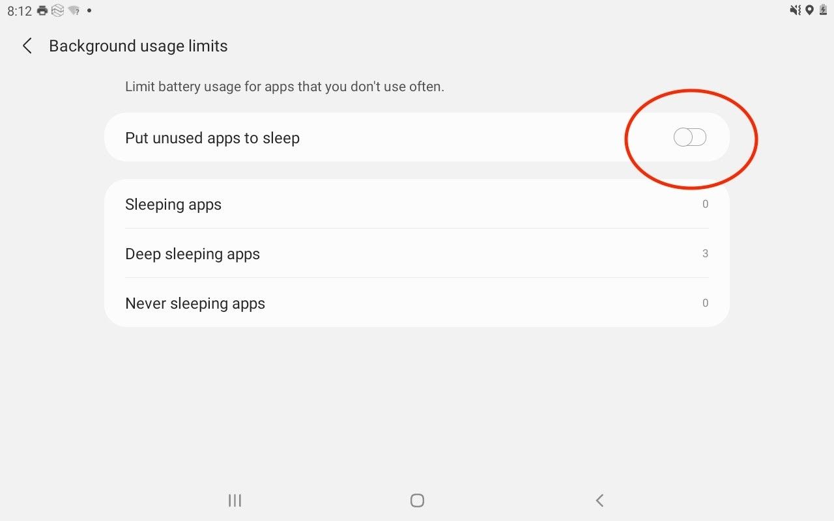Toggle Put unused apps to sleep switch
This screenshot has height=521, width=834.
690,137
